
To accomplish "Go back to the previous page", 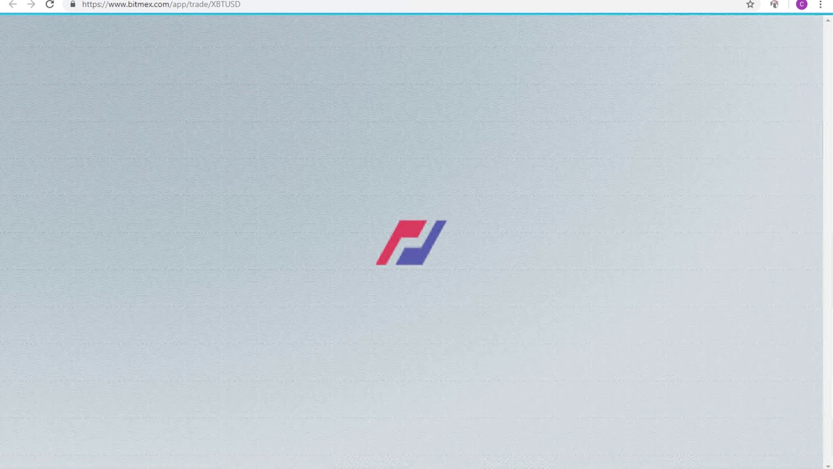I will [12, 5].
